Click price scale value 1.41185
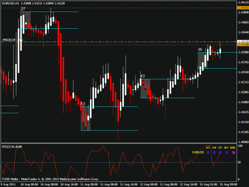This screenshot has width=249, height=187. (243, 132)
